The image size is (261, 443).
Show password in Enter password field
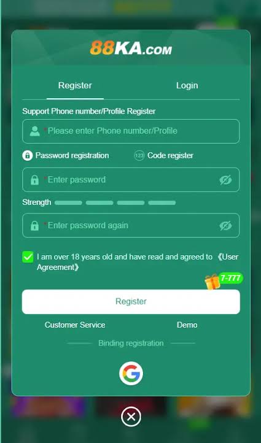(x=225, y=180)
